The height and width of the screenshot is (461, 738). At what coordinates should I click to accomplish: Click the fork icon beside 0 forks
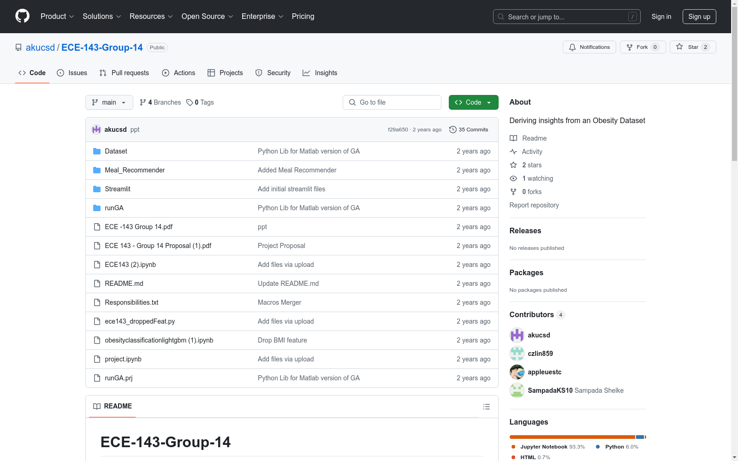click(513, 192)
